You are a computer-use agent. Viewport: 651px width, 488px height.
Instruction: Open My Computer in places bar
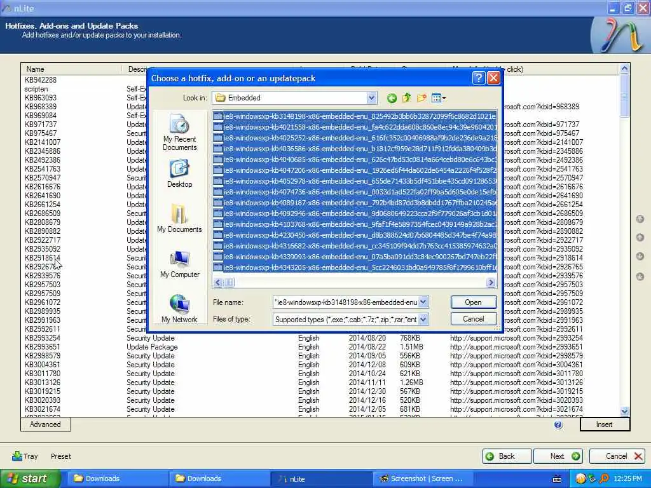179,264
